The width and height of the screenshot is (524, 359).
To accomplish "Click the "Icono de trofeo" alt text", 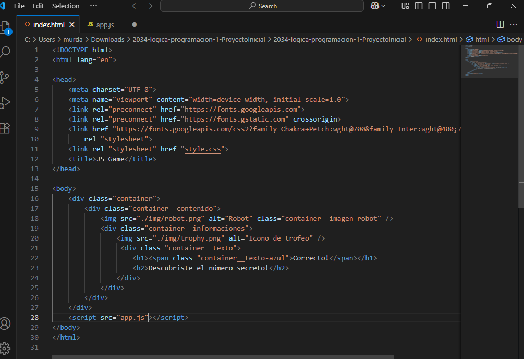I will [x=279, y=238].
